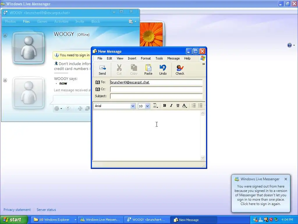This screenshot has height=224, width=298.
Task: Toggle Underline formatting
Action: coord(178,106)
